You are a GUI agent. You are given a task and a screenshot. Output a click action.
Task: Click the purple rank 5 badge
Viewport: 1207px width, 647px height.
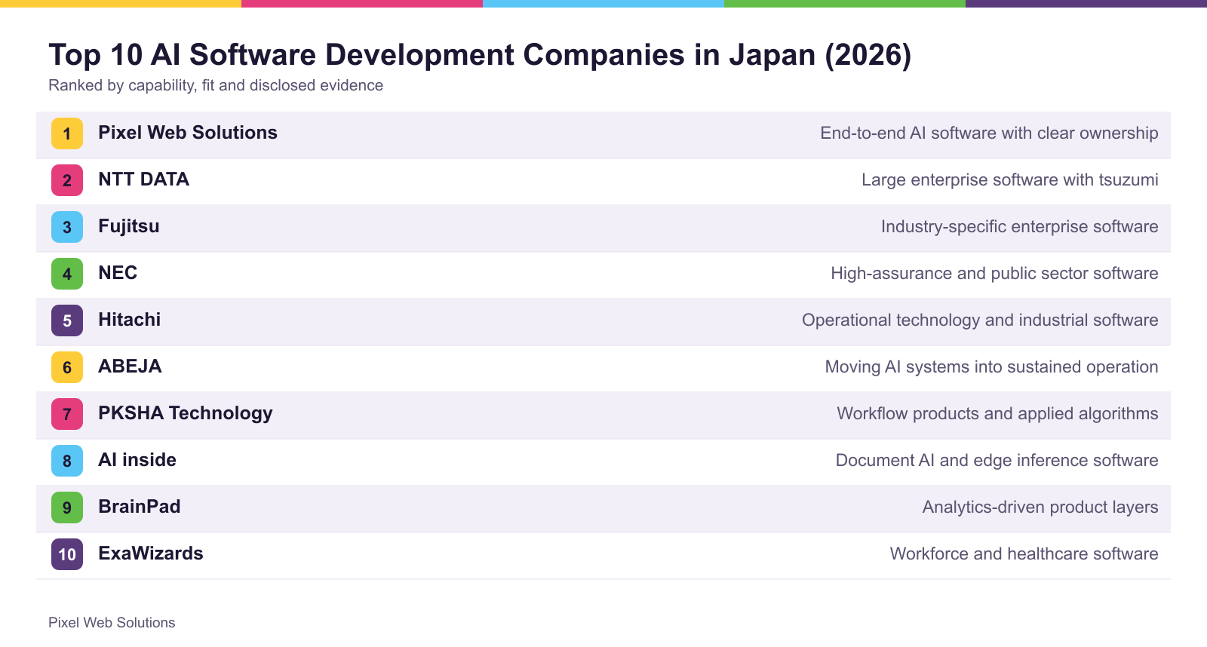(x=67, y=320)
